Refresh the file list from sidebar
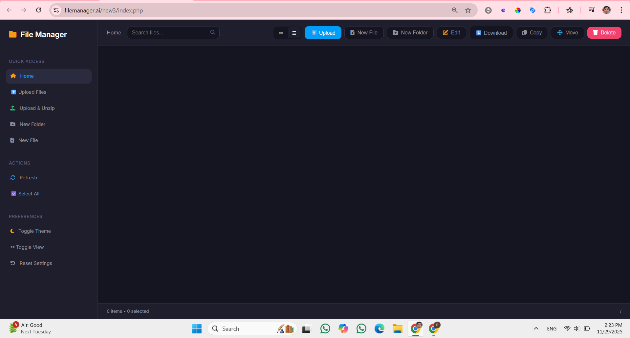Screen dimensions: 630x338 pyautogui.click(x=28, y=178)
